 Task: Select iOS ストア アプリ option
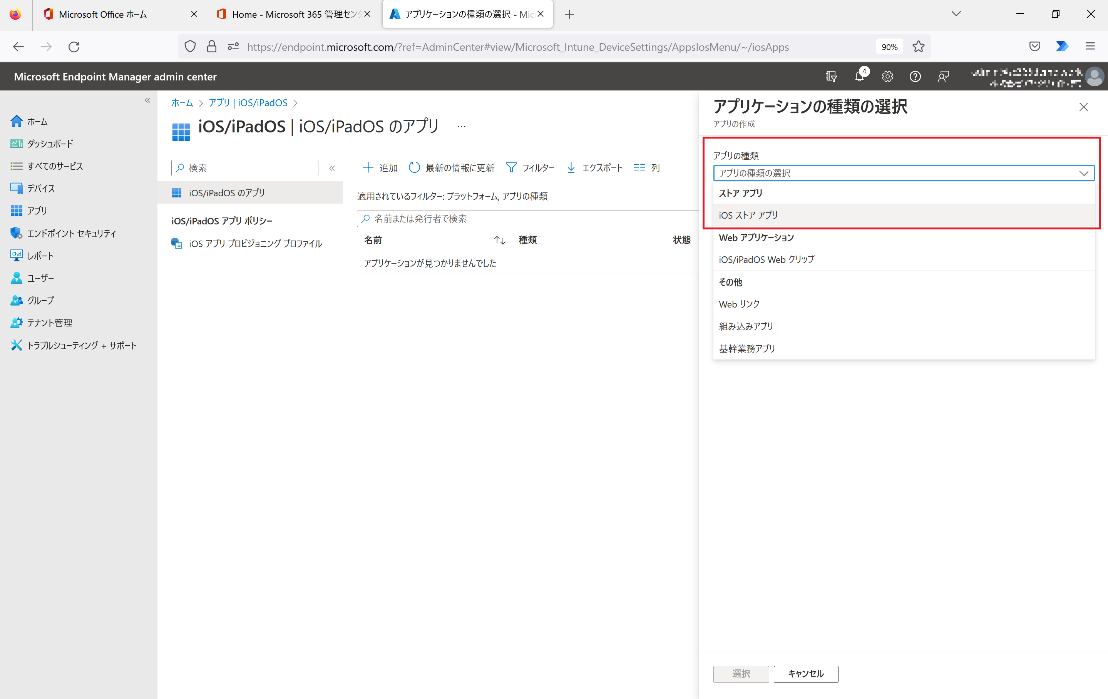pyautogui.click(x=748, y=216)
